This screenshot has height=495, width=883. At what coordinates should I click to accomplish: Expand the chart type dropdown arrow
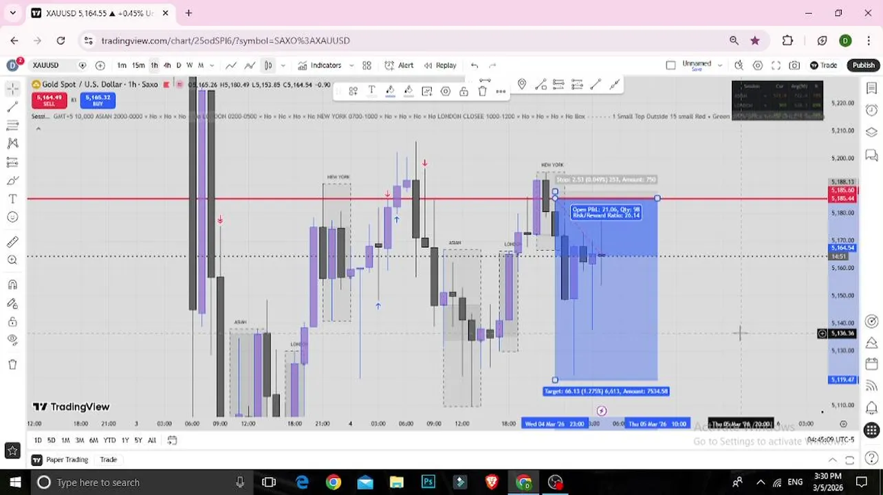point(283,65)
